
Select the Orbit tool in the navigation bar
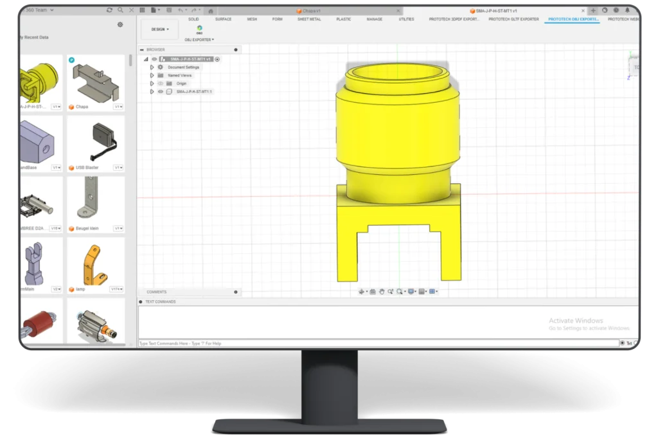click(x=362, y=291)
